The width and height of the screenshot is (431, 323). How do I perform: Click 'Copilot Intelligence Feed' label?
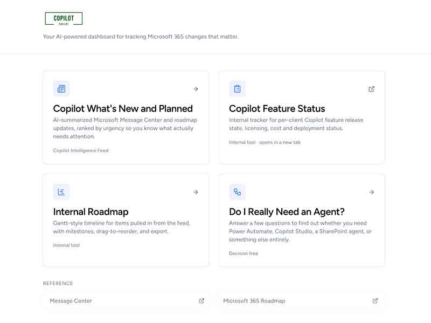pyautogui.click(x=81, y=151)
